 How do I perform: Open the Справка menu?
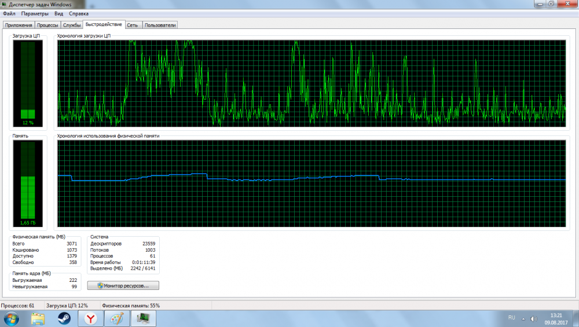pyautogui.click(x=79, y=13)
